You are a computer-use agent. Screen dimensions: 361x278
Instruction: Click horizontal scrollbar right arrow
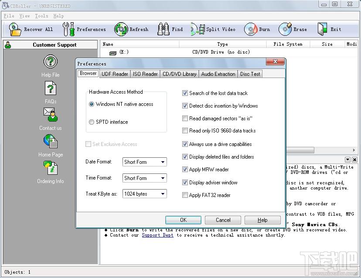point(354,150)
